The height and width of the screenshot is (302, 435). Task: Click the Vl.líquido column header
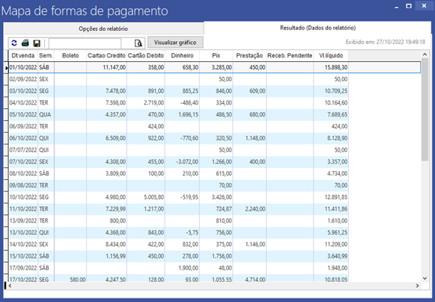click(331, 55)
